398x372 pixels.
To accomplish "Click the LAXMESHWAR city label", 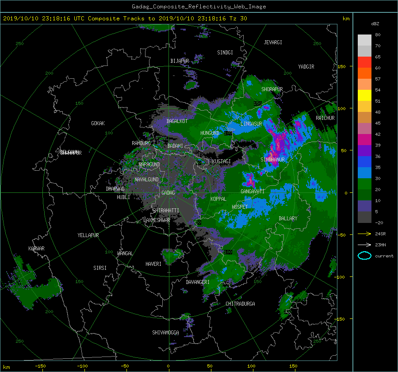I will pyautogui.click(x=157, y=220).
